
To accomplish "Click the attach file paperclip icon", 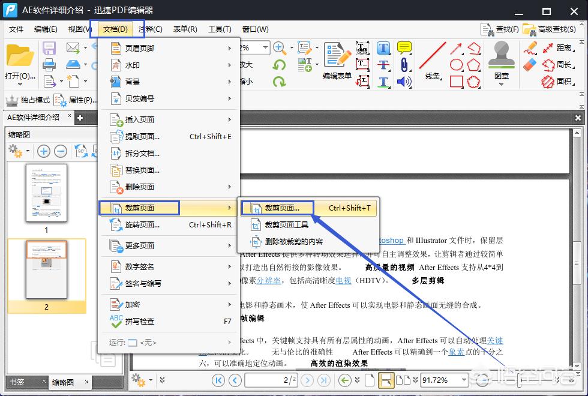I will (x=404, y=64).
